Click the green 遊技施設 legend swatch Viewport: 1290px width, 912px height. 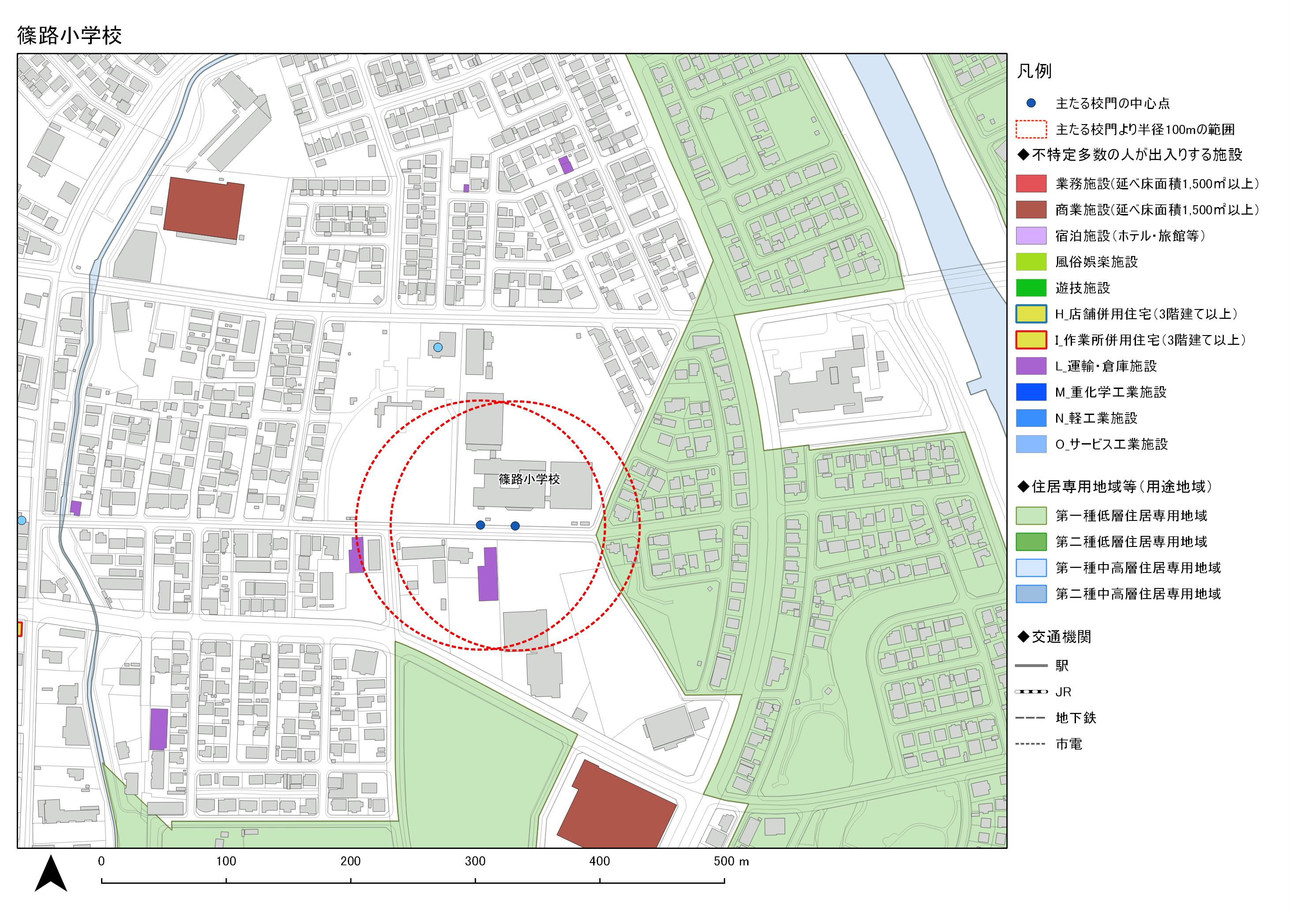(1031, 288)
